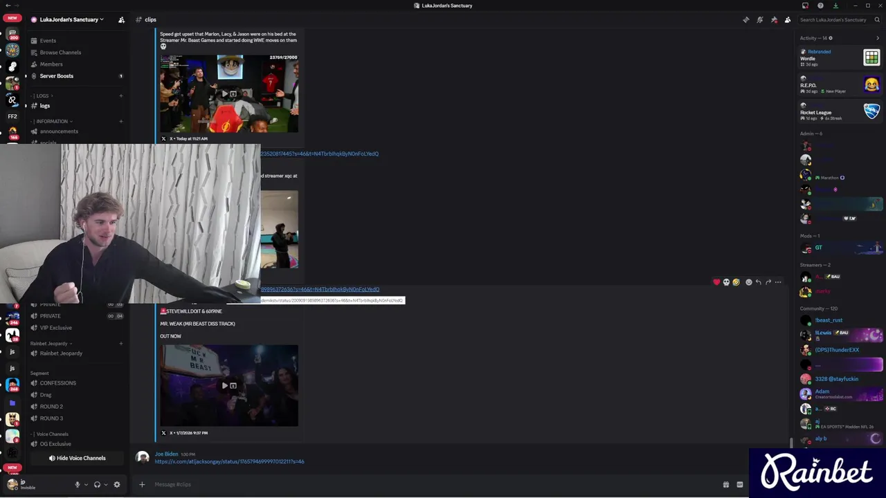This screenshot has width=886, height=498.
Task: Open the Rocket League activity card
Action: [840, 111]
